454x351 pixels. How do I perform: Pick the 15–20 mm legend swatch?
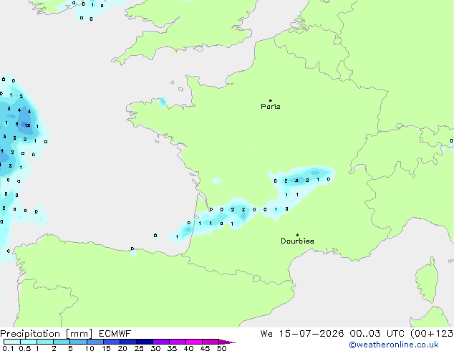coord(112,342)
